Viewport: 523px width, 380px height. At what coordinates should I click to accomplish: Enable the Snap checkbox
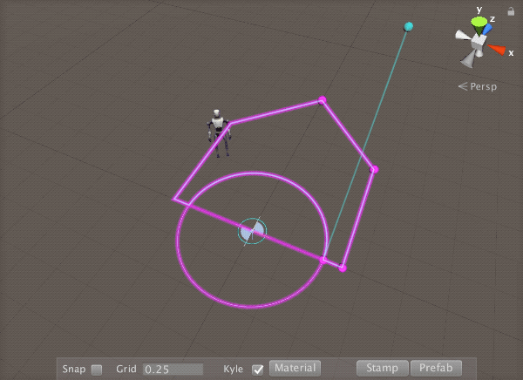point(97,370)
